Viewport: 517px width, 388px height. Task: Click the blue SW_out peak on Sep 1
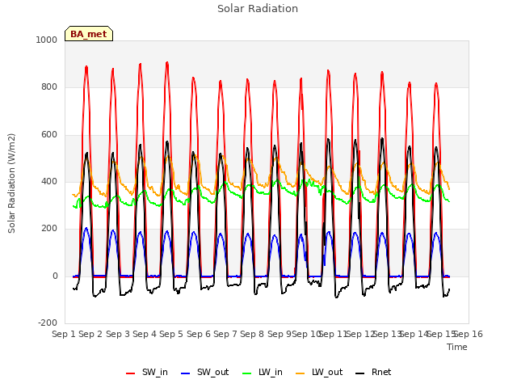click(86, 228)
